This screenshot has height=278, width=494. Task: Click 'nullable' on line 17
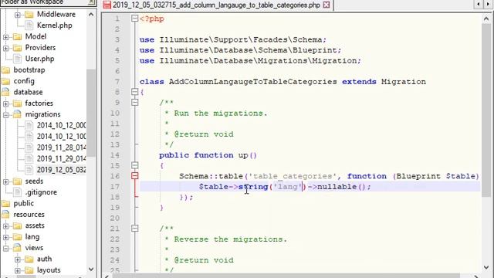[337, 187]
